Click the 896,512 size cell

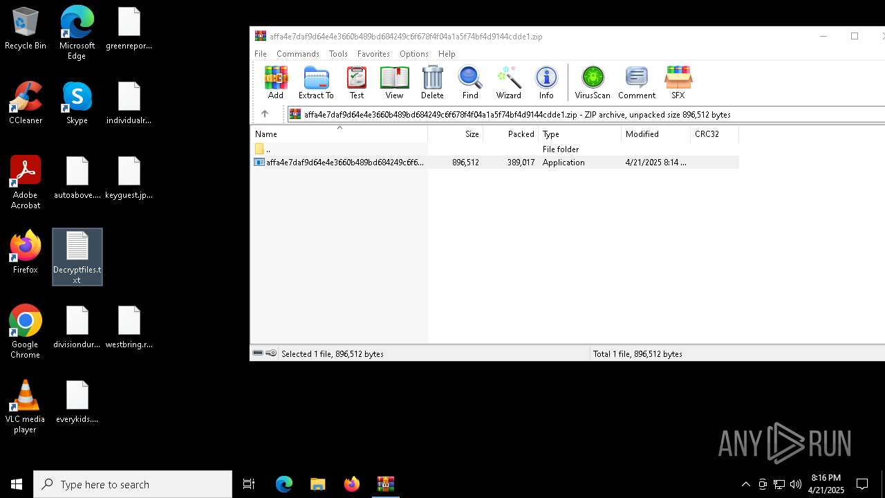coord(465,163)
